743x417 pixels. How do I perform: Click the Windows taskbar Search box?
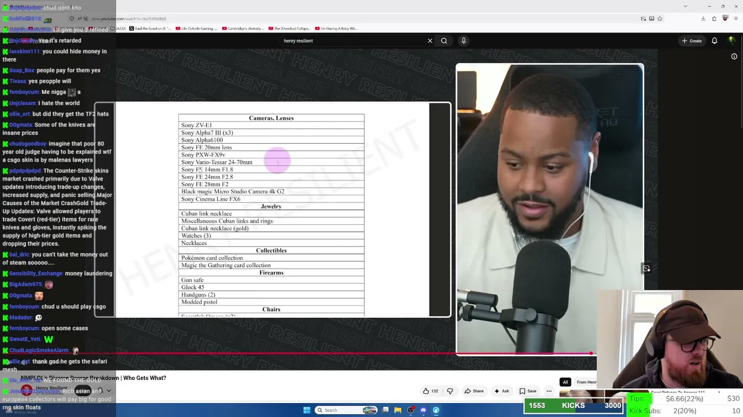point(346,410)
